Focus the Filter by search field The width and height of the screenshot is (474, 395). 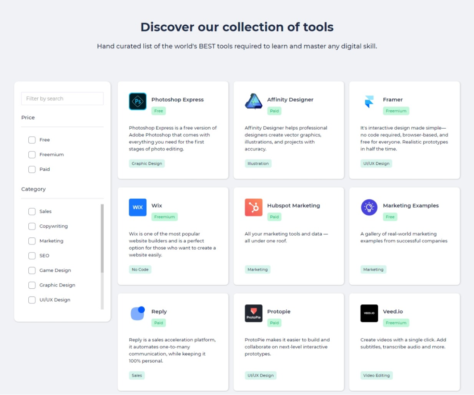click(62, 98)
